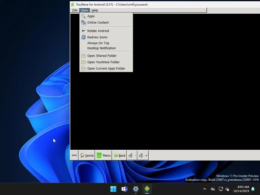Toggle Desktop Notification option

(106, 48)
